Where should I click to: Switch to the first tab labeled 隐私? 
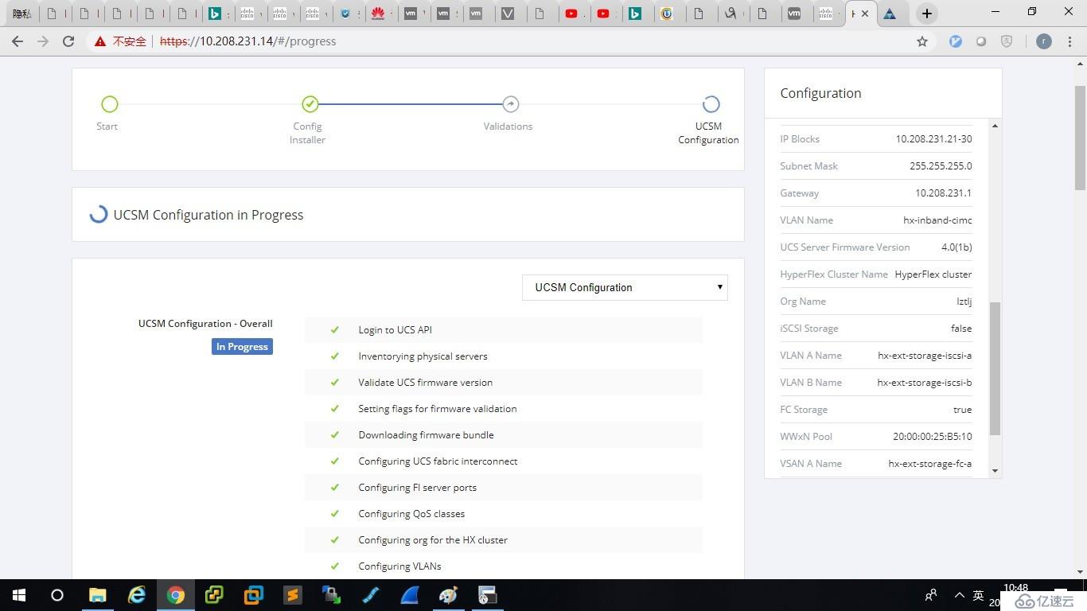click(x=22, y=14)
